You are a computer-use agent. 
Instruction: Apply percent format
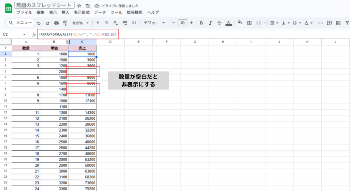107,23
